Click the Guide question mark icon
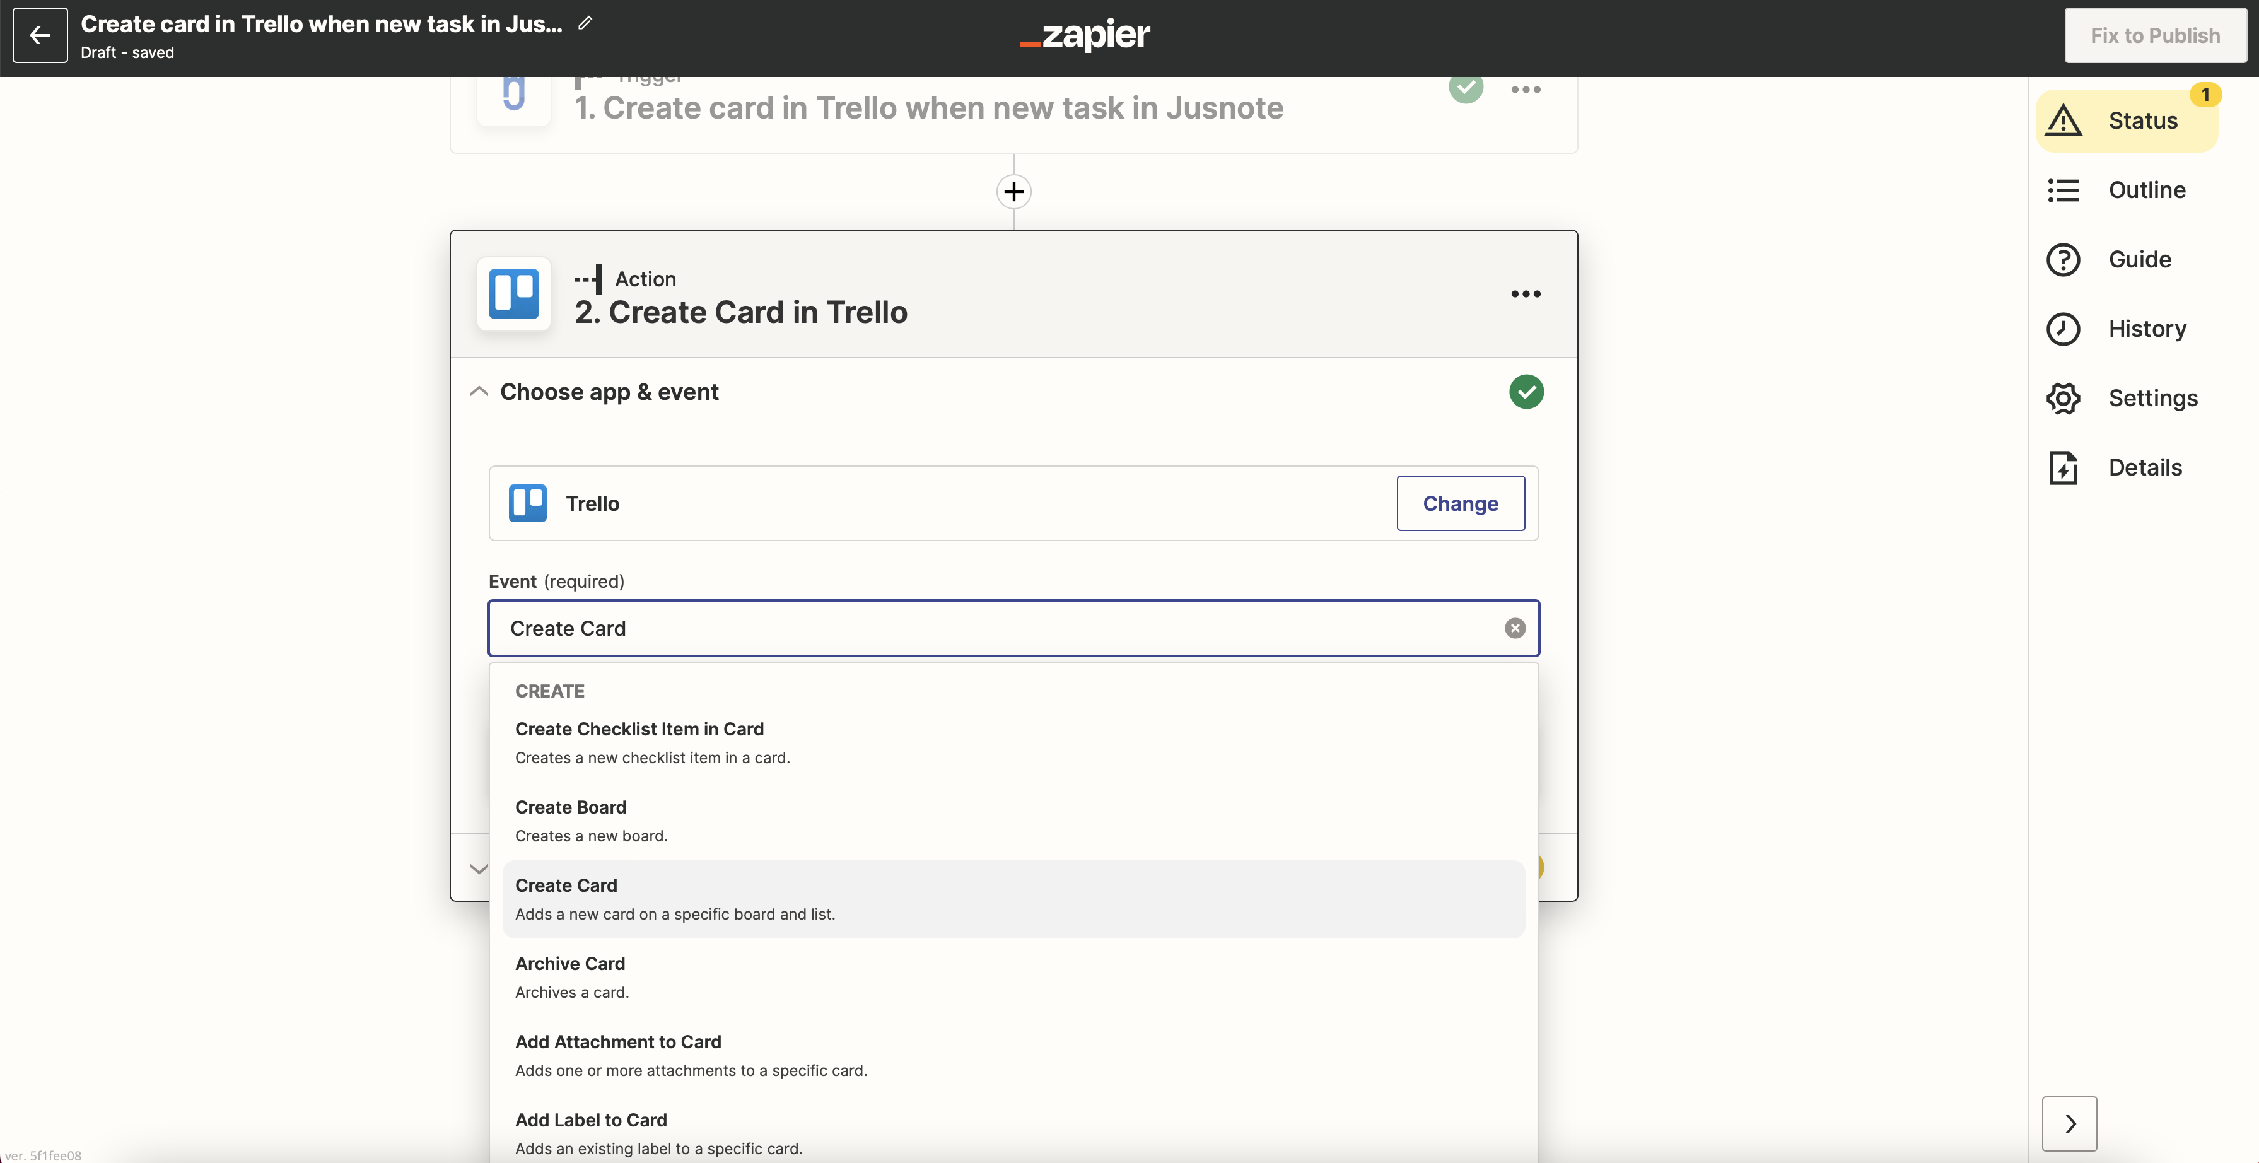This screenshot has height=1163, width=2259. (2063, 260)
